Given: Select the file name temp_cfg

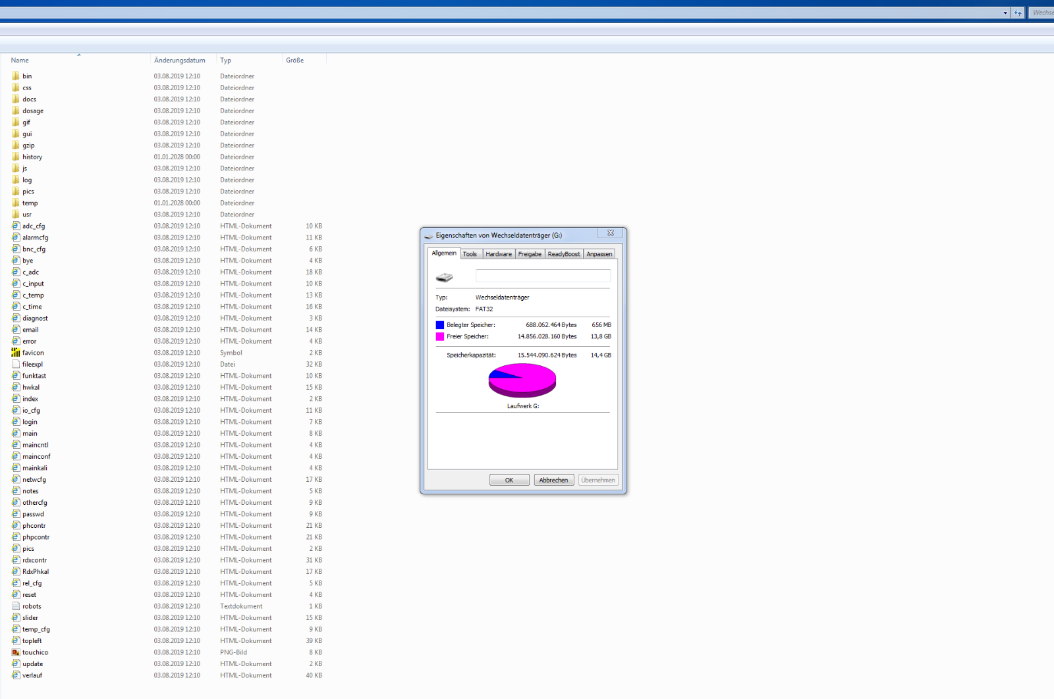Looking at the screenshot, I should pos(36,629).
